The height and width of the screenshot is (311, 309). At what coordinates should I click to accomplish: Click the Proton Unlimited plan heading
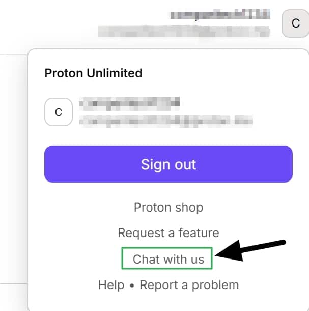(x=93, y=73)
